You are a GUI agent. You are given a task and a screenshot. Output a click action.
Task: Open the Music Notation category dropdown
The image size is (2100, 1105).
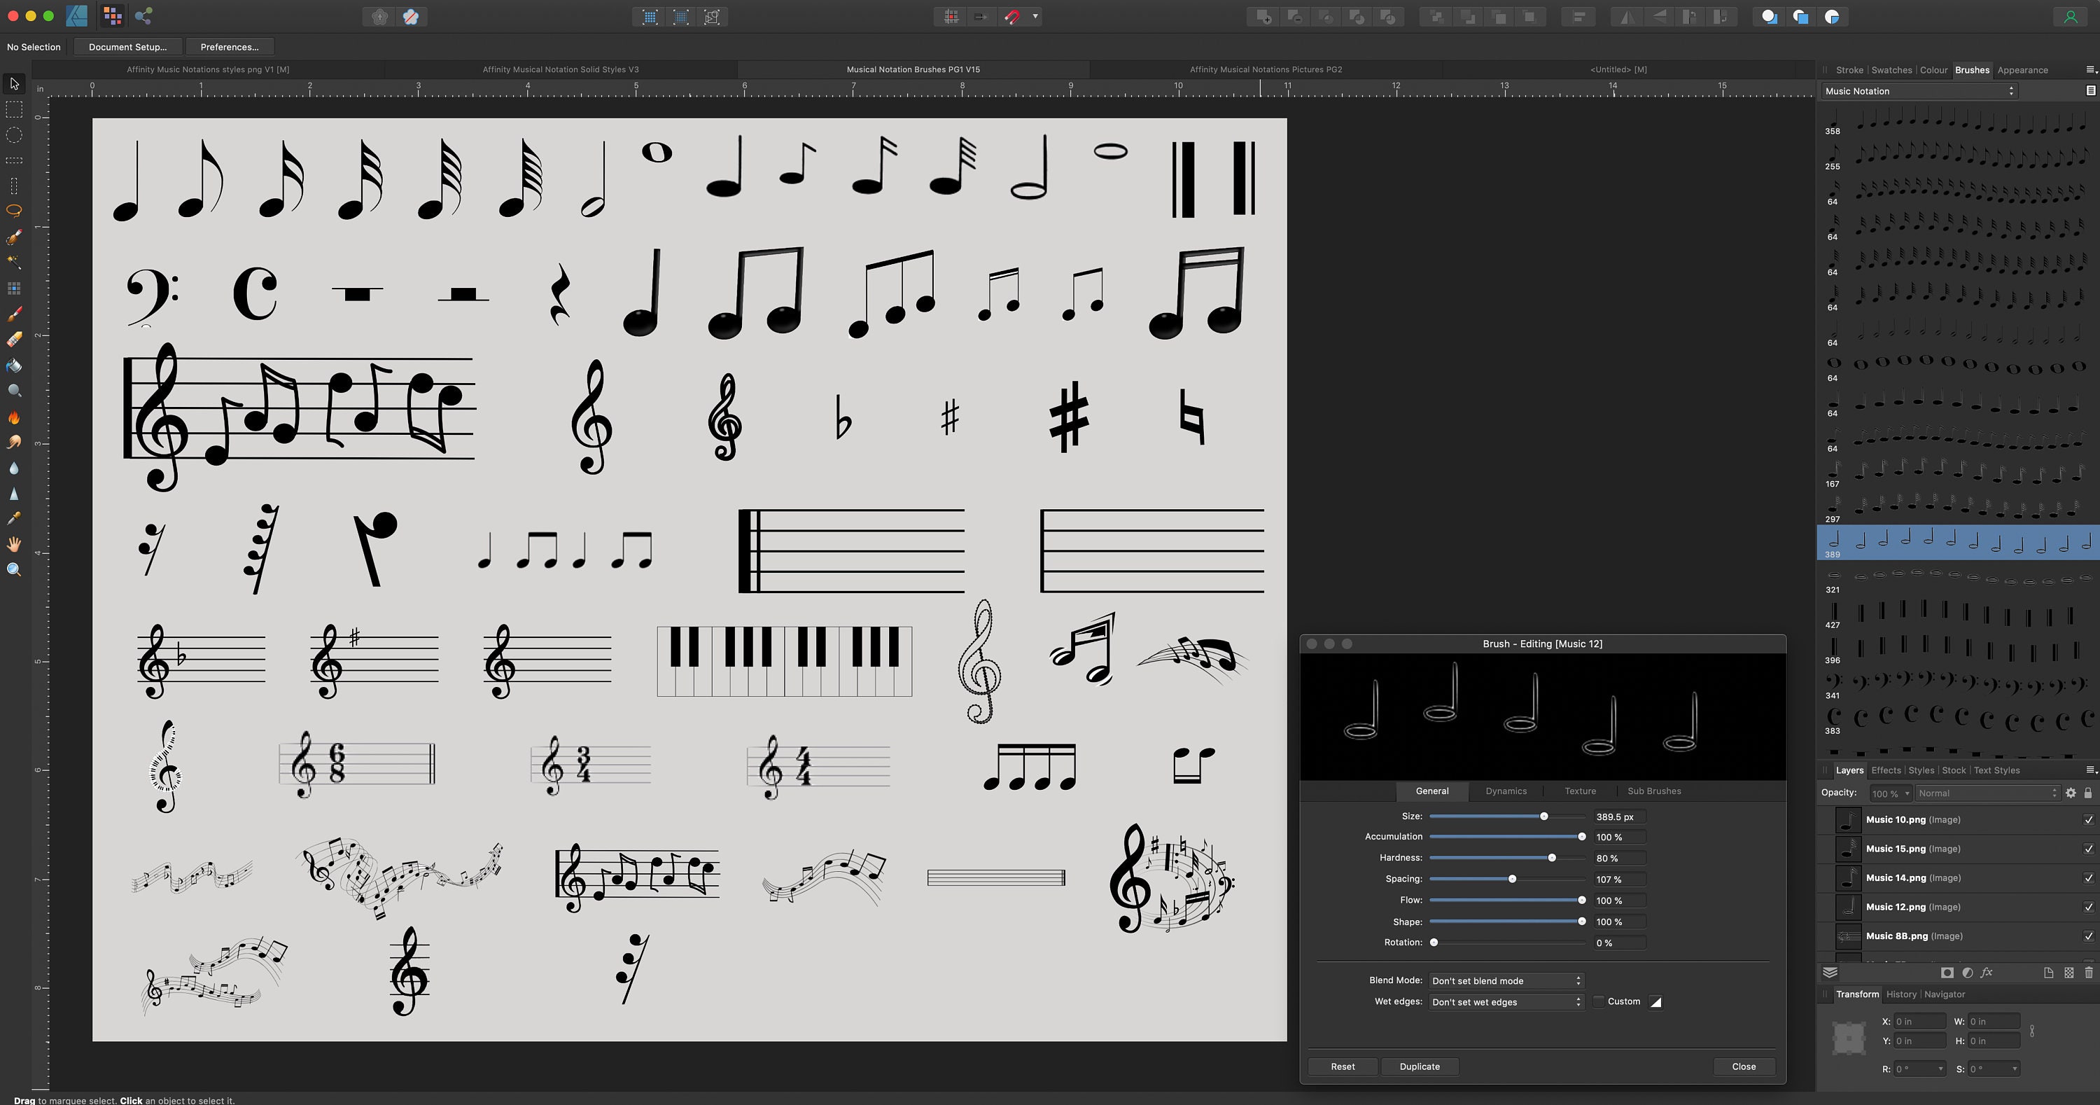click(x=1918, y=90)
